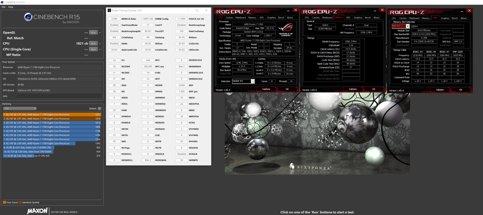Click the tCL value field
This screenshot has width=483, height=215.
[x=114, y=60]
